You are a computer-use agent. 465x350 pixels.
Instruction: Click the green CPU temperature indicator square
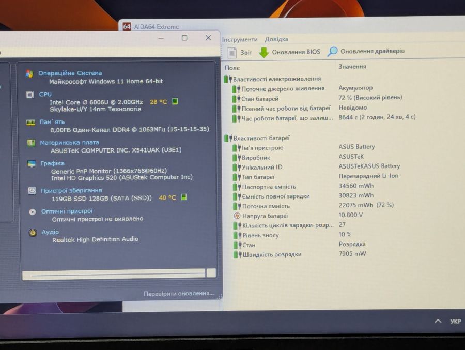[175, 101]
